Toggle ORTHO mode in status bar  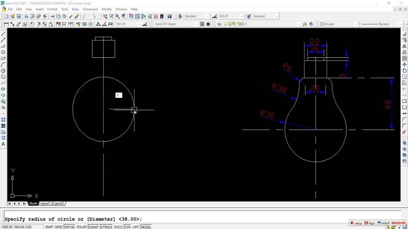[x=69, y=227]
